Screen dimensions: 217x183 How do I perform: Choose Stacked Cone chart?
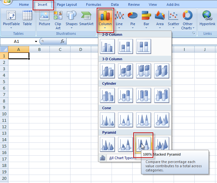125,120
